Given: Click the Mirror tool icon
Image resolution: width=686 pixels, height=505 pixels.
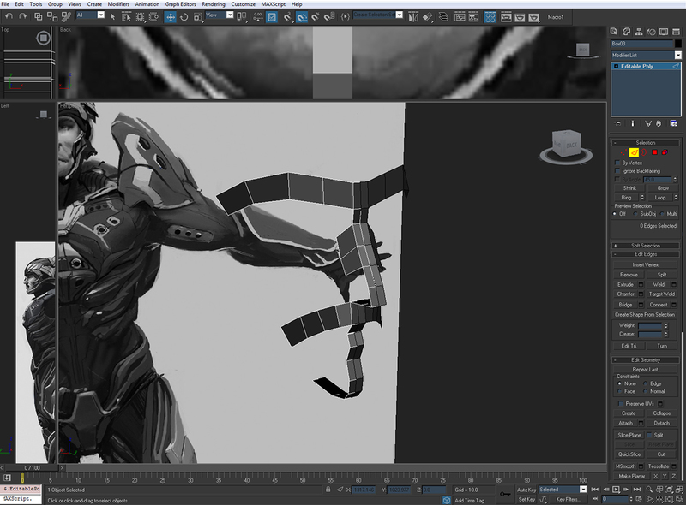Looking at the screenshot, I should point(413,17).
